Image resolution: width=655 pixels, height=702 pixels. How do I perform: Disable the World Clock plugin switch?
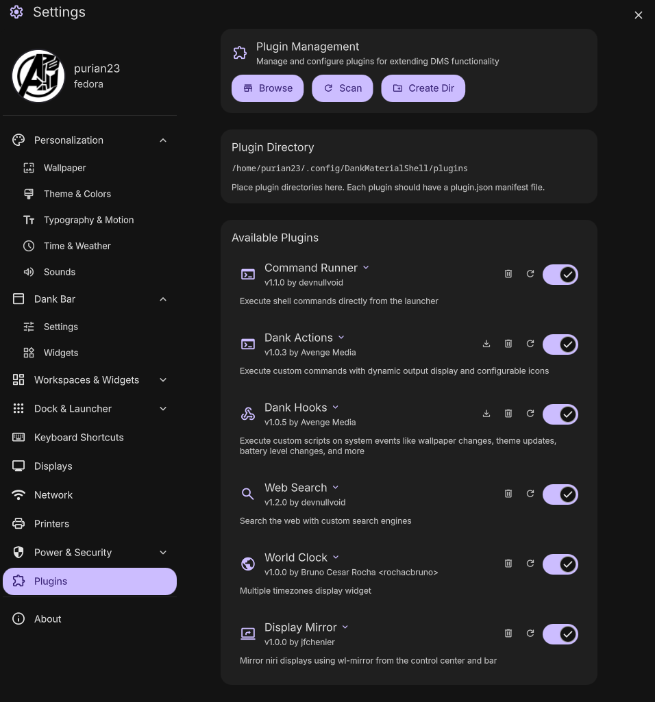pos(560,564)
